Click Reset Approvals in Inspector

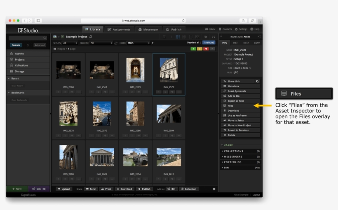[241, 91]
